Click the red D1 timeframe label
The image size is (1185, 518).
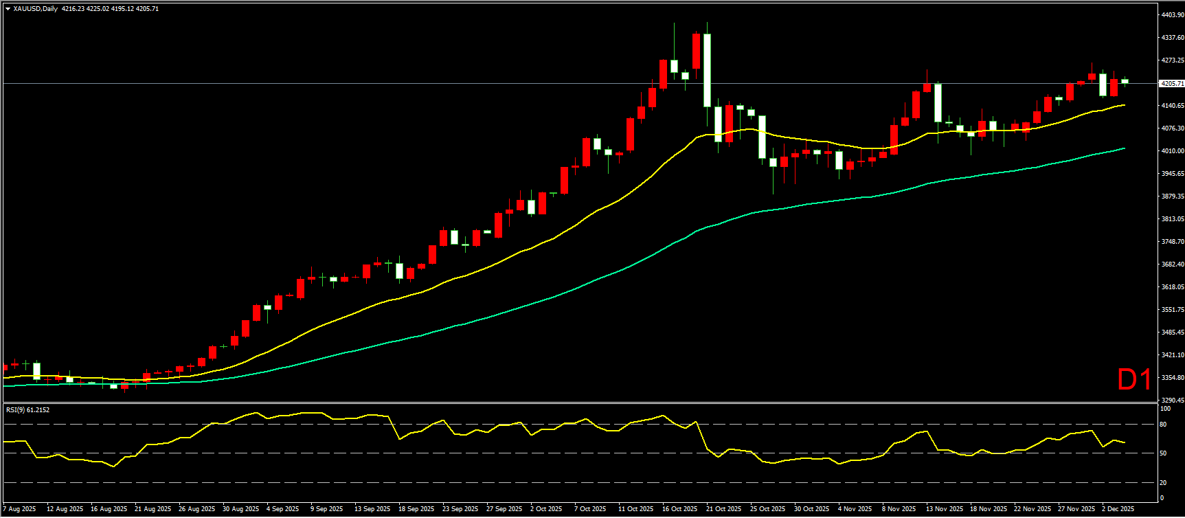1134,380
